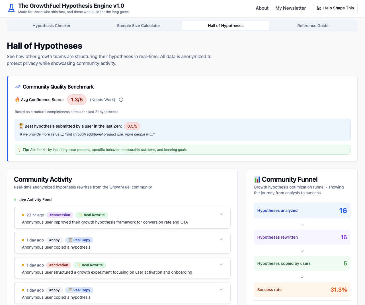Select the Hall of Hypotheses tab
The image size is (365, 305).
coord(226,26)
